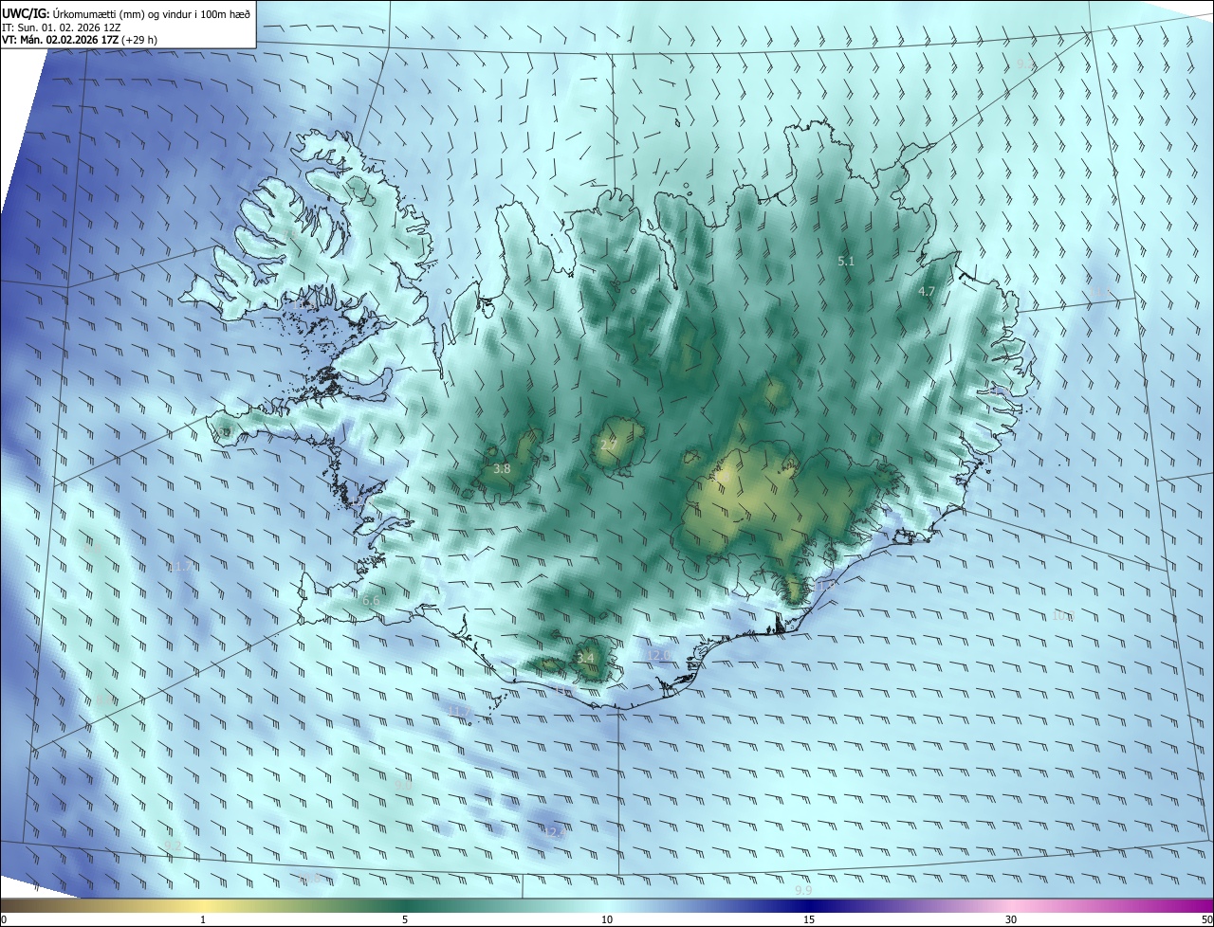Click the yellow color bar segment above tick 1

[x=203, y=905]
